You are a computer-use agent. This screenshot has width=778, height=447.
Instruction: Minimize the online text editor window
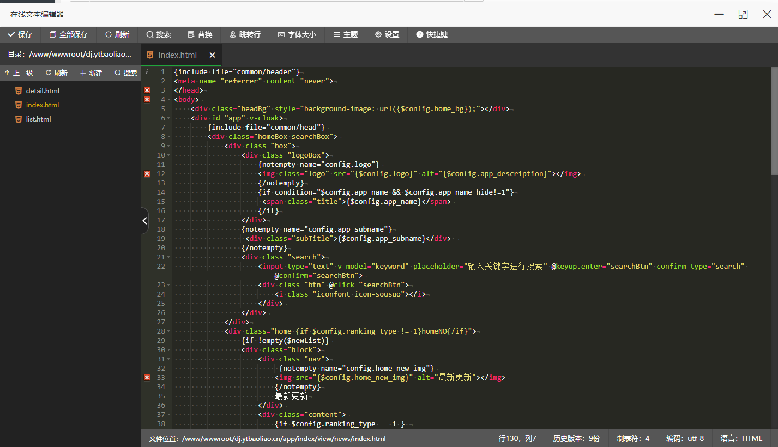pos(720,14)
